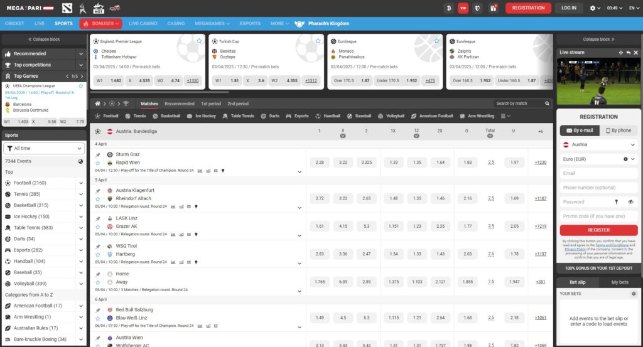Go to previous Top Games slide

click(x=67, y=76)
